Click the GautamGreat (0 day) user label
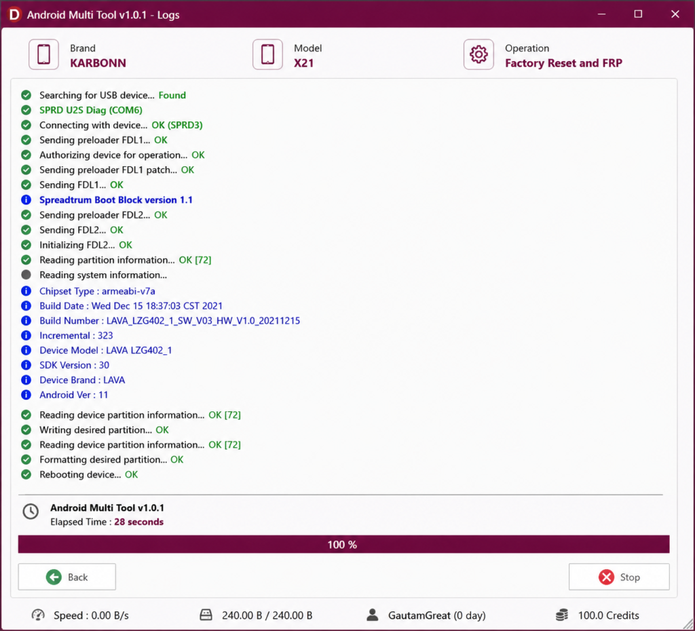695x631 pixels. 437,615
